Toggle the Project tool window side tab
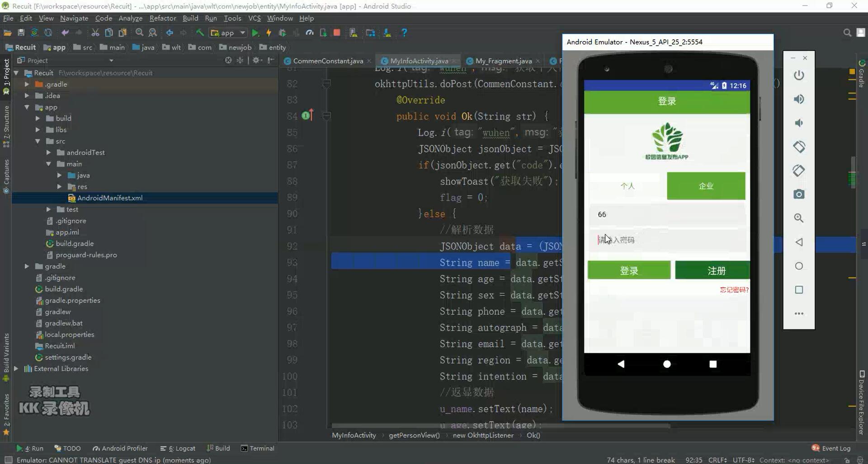The image size is (868, 464). point(6,76)
